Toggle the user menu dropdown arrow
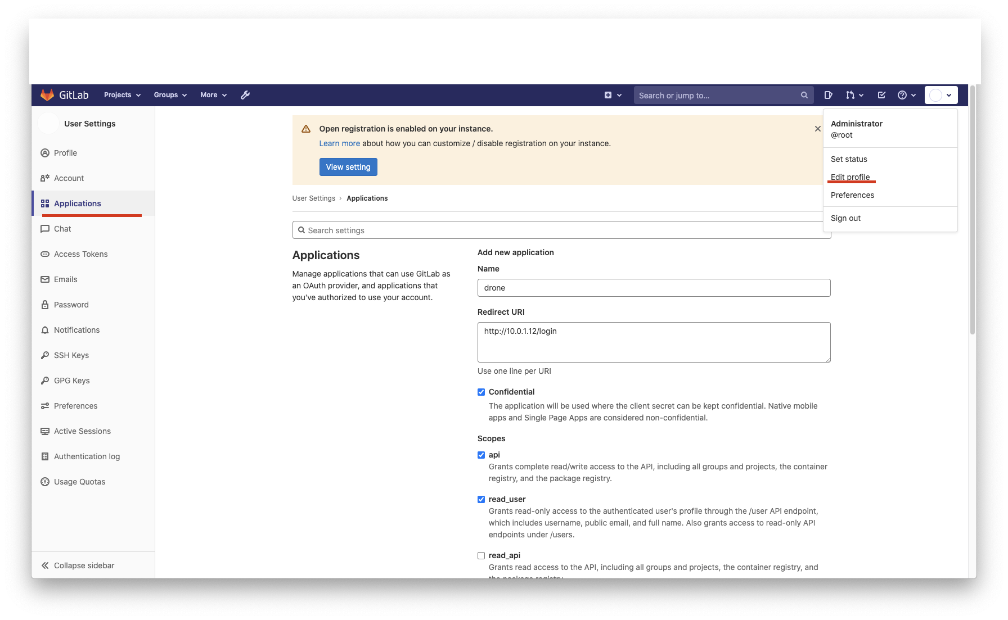This screenshot has height=620, width=1008. tap(949, 95)
